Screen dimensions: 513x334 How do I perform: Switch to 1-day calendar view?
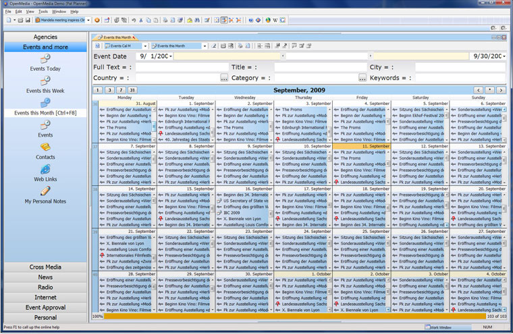(x=98, y=90)
